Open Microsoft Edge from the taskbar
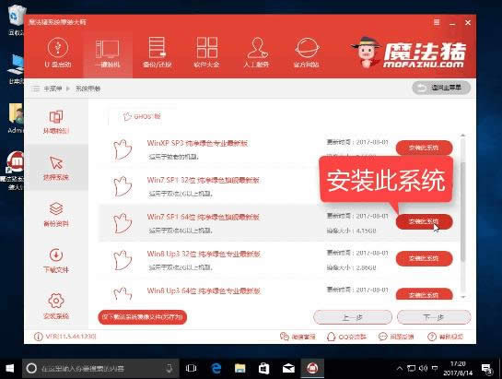 click(x=216, y=368)
